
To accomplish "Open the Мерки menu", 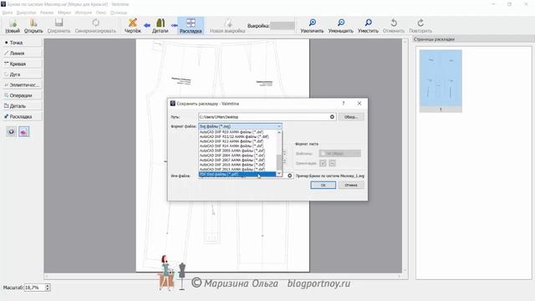I will tap(64, 13).
